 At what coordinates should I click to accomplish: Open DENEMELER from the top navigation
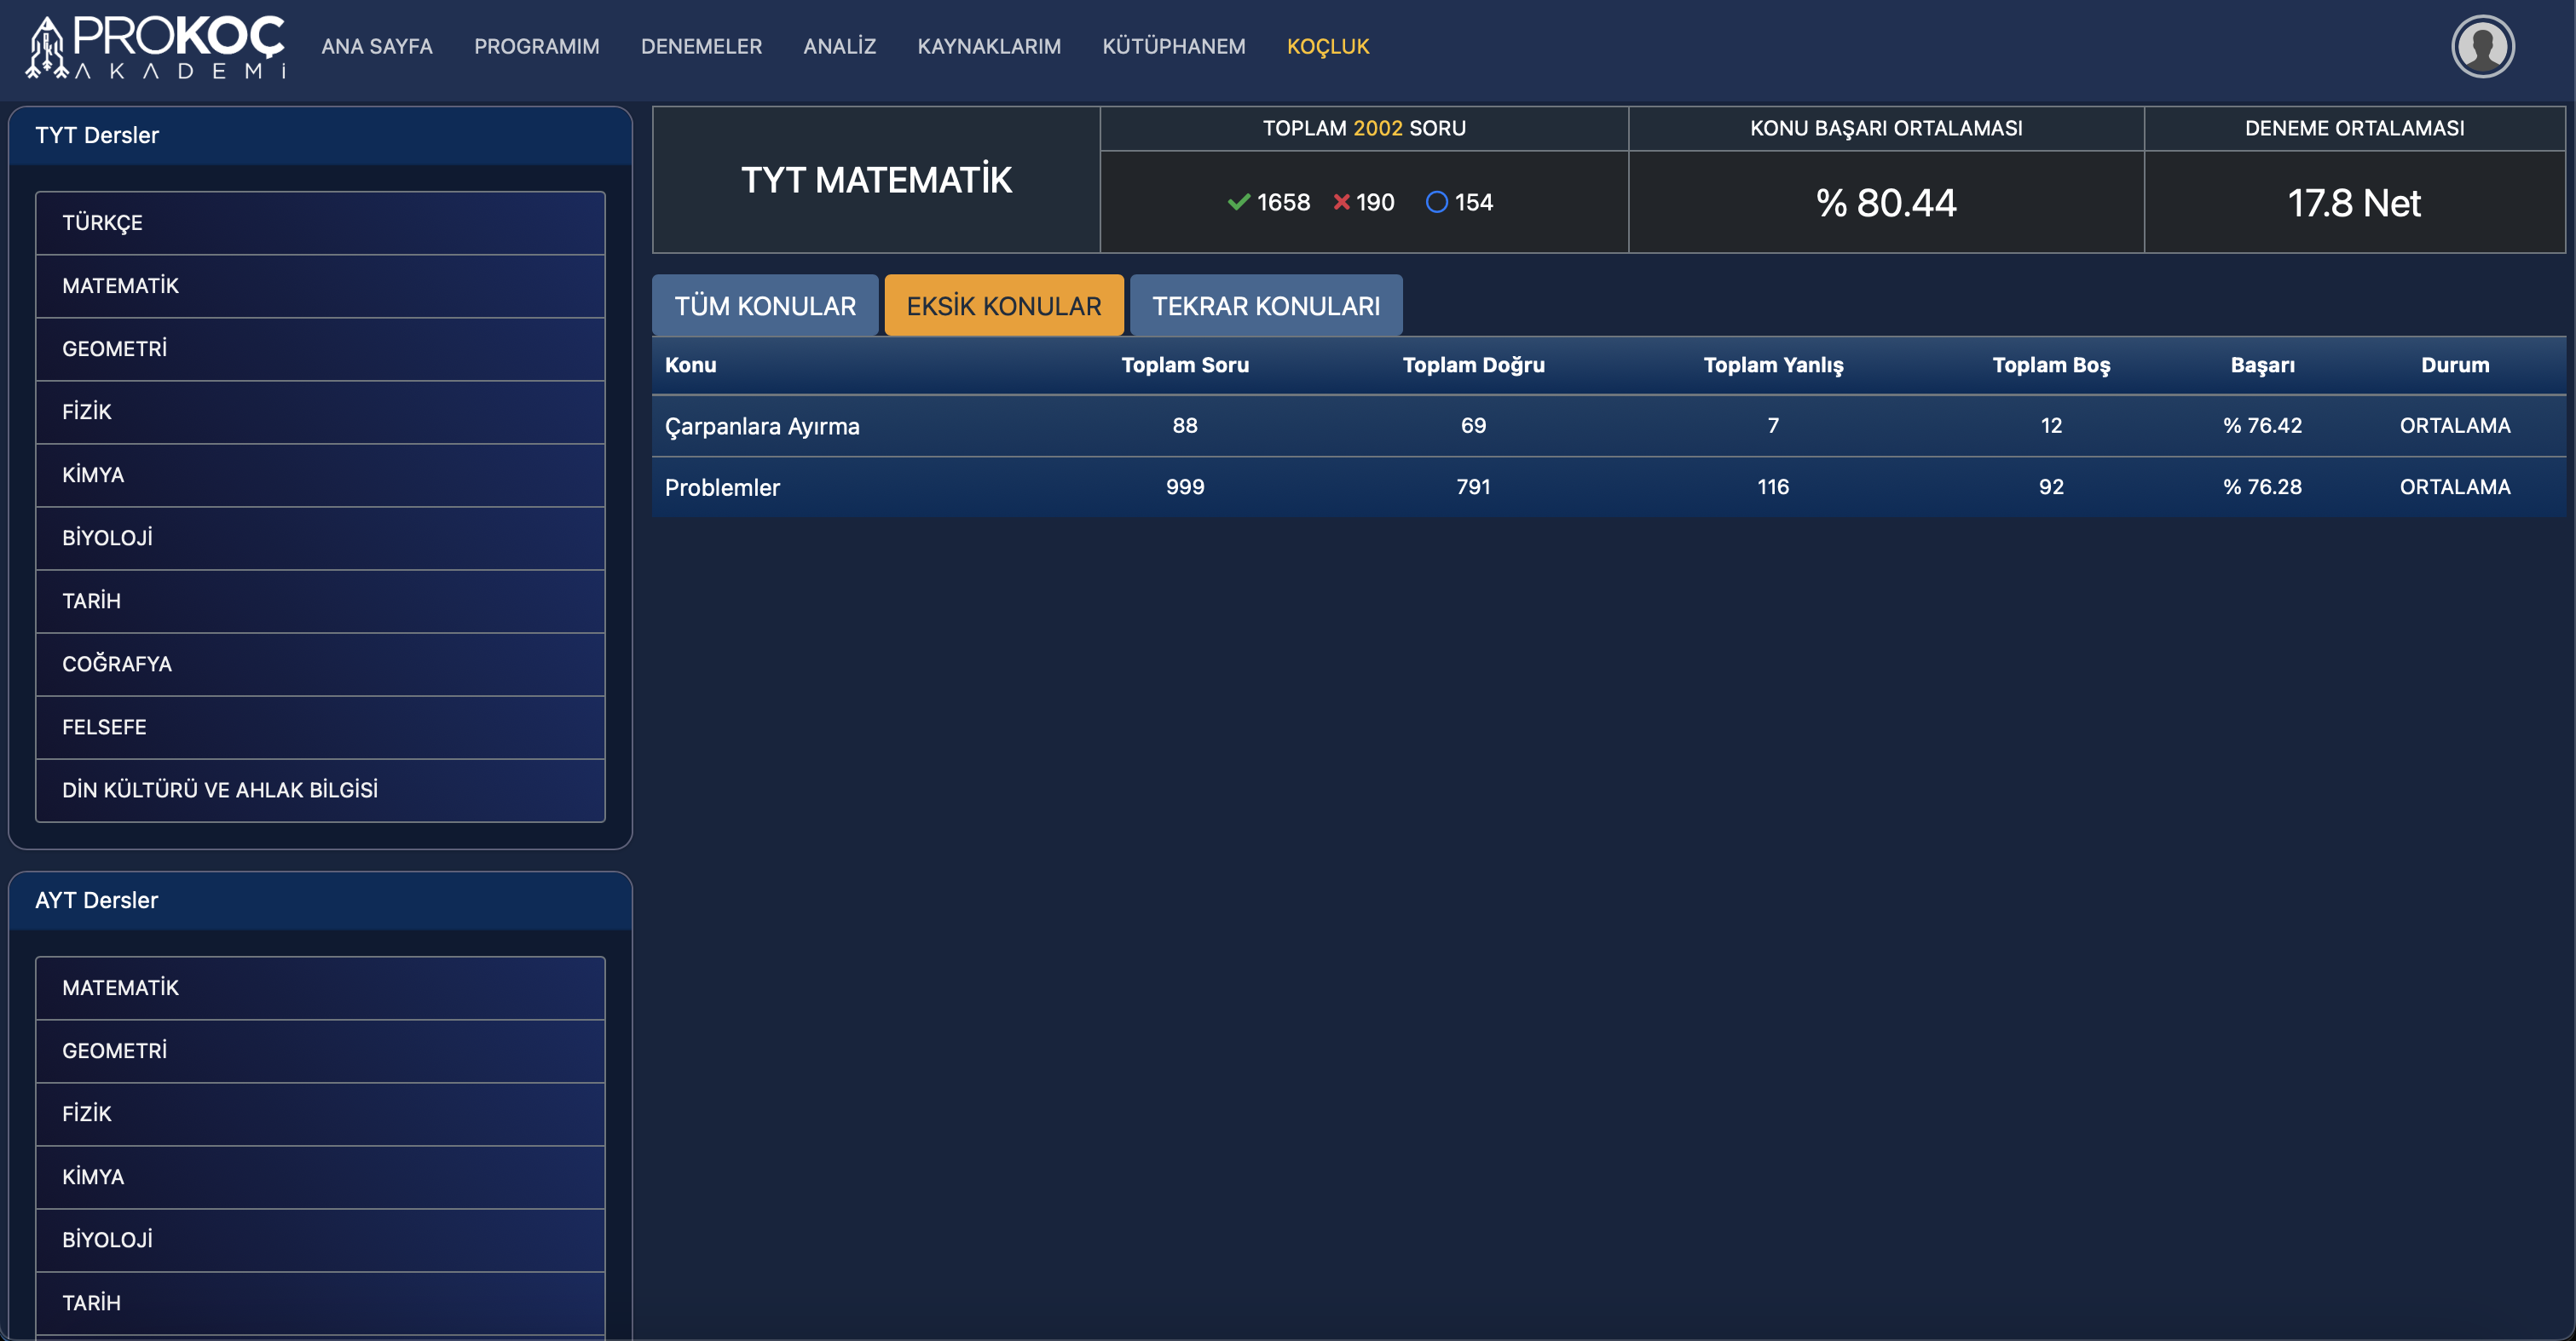[x=701, y=47]
